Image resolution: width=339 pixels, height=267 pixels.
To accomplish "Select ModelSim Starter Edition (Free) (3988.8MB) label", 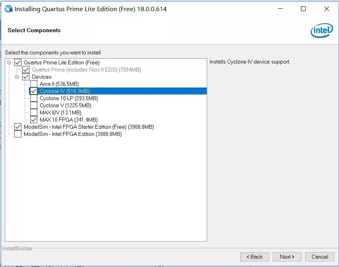I will [x=89, y=127].
